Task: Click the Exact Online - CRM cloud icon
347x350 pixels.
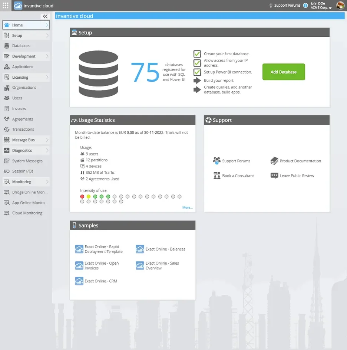Action: [79, 281]
